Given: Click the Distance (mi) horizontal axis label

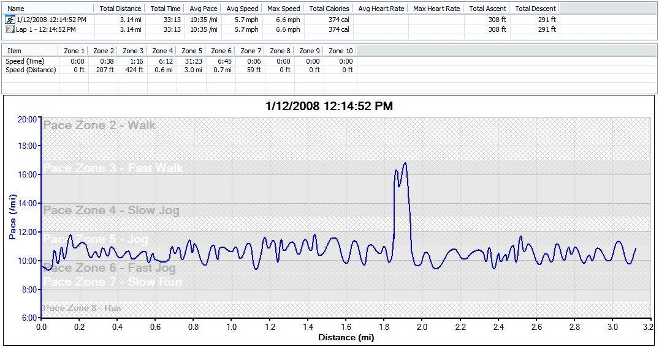Looking at the screenshot, I should pos(345,337).
